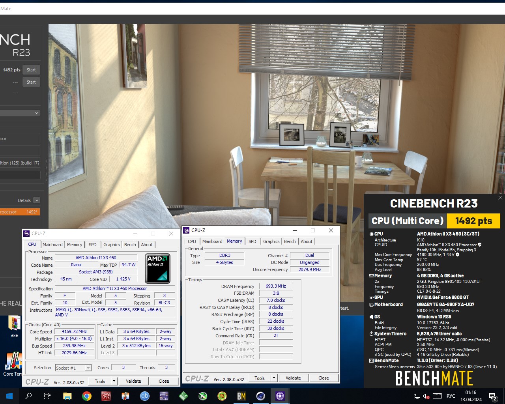Click Cinebench field showing '(125) (build 177'
505x404 pixels.
point(20,163)
